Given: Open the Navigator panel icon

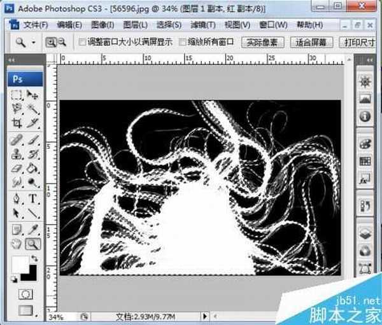Looking at the screenshot, I should click(x=365, y=81).
